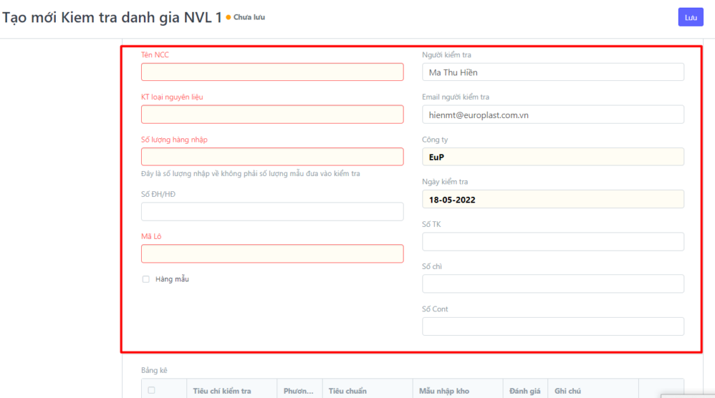The width and height of the screenshot is (715, 398).
Task: Select the Người kiểm tra field
Action: click(x=552, y=72)
